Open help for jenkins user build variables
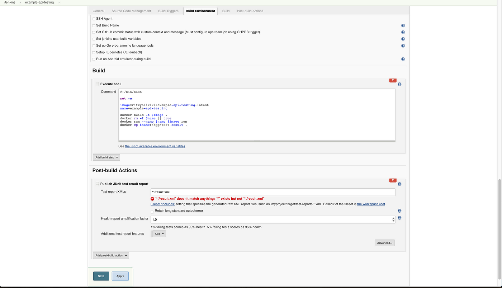Image resolution: width=502 pixels, height=288 pixels. (x=403, y=39)
